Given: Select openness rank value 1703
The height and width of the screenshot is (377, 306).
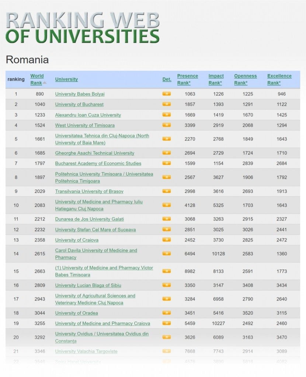Looking at the screenshot, I should (x=248, y=205).
